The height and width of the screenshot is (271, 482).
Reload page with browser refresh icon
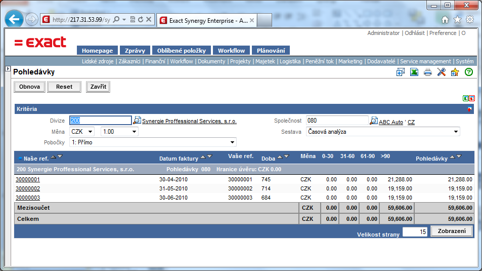[x=141, y=19]
